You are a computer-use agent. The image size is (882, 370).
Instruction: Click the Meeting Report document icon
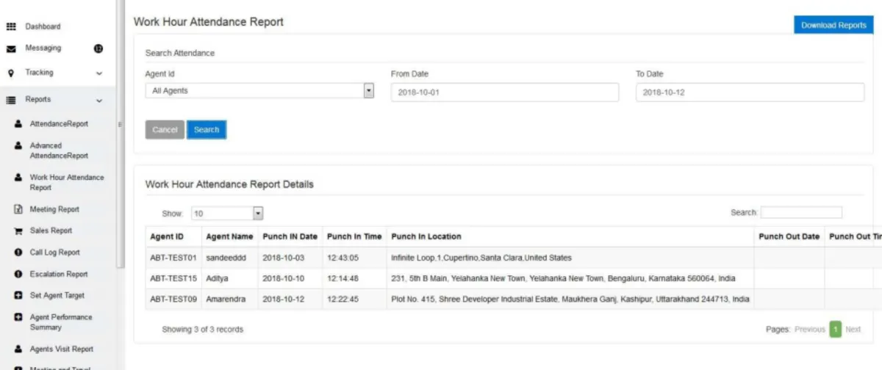click(18, 210)
